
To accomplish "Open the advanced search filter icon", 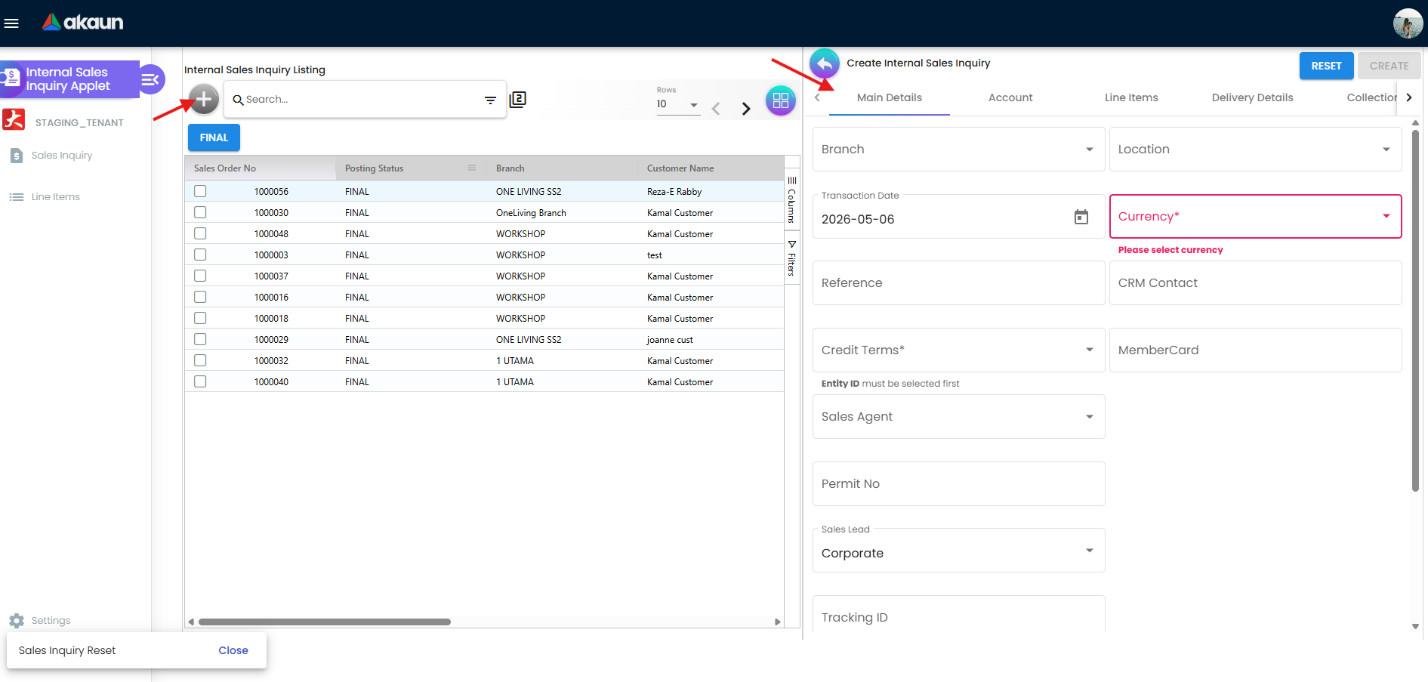I will (490, 100).
